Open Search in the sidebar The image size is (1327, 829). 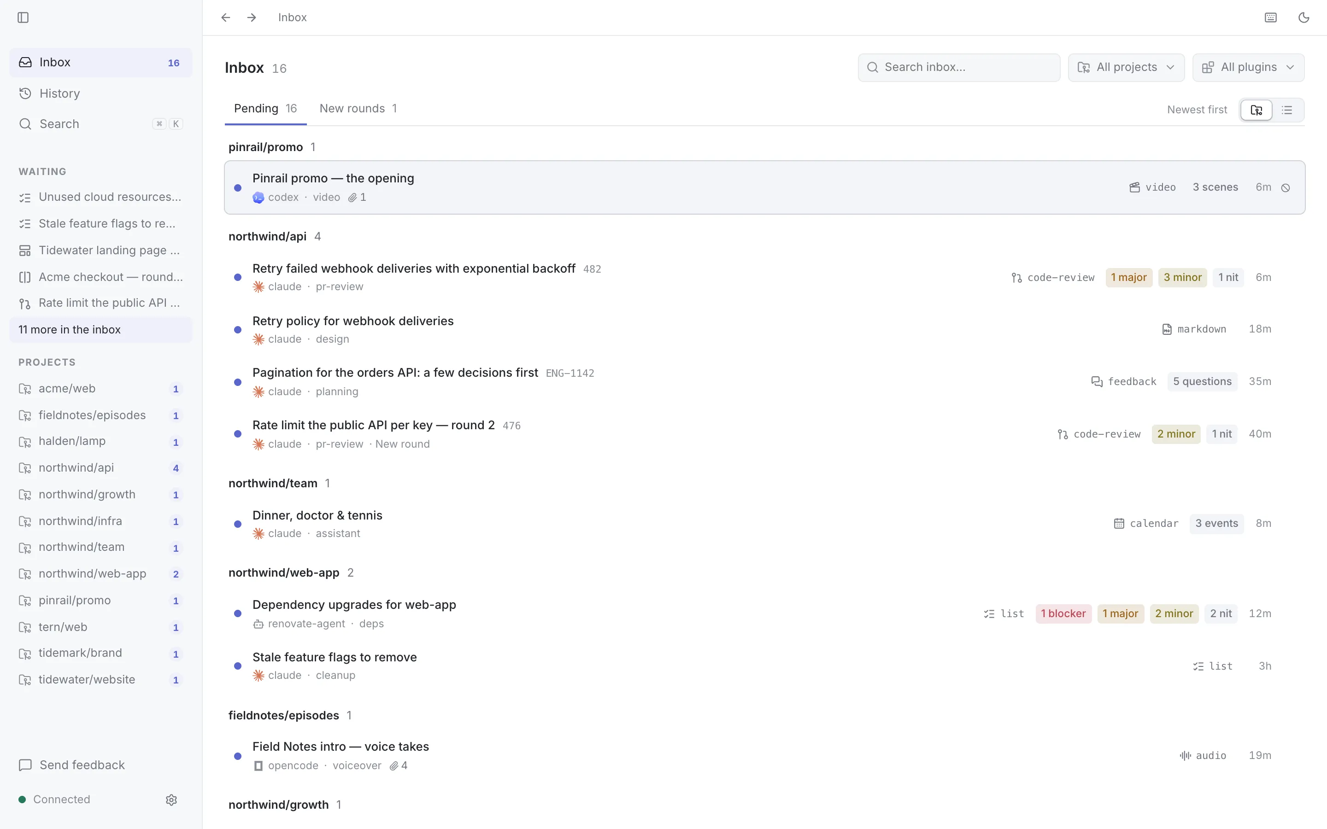[x=101, y=124]
